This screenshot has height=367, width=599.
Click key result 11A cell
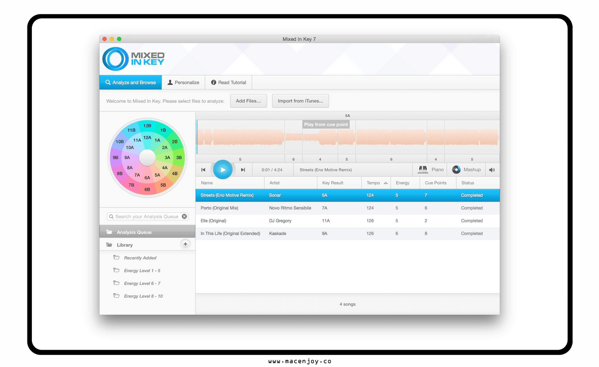tap(326, 221)
